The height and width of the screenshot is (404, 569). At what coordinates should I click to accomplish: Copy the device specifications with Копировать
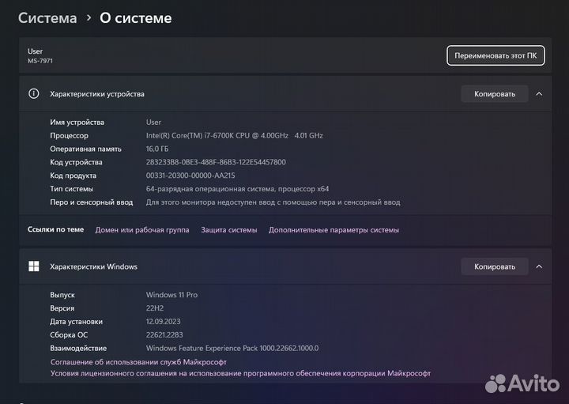[x=495, y=94]
